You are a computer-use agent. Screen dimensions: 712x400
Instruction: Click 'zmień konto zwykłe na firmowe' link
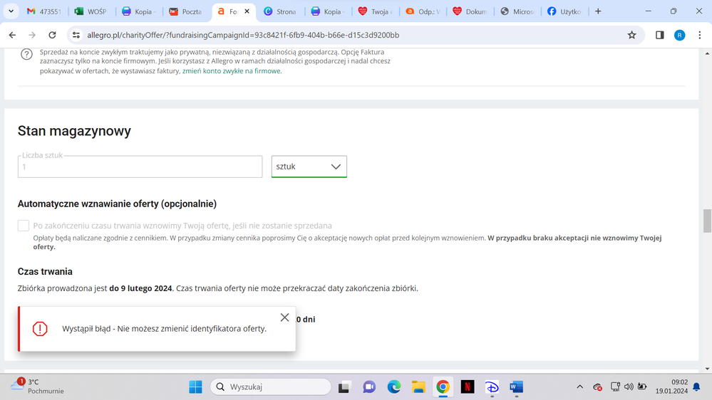(232, 71)
